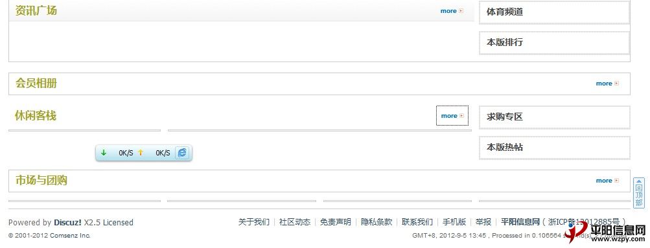
Task: Click the download speed 0K/S value
Action: pos(126,153)
